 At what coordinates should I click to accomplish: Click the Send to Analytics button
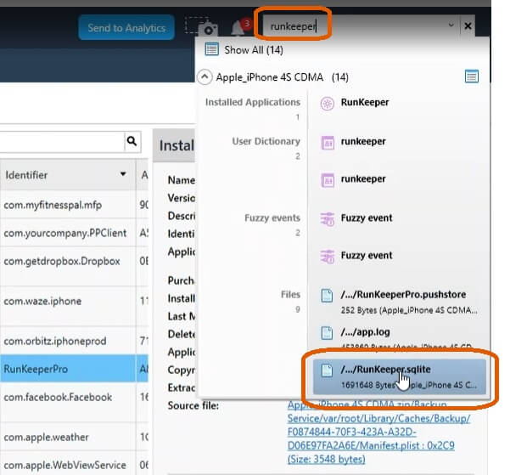tap(126, 28)
